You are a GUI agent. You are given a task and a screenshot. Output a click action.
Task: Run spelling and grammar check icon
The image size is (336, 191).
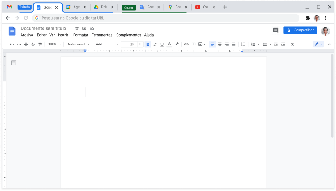[x=33, y=44]
